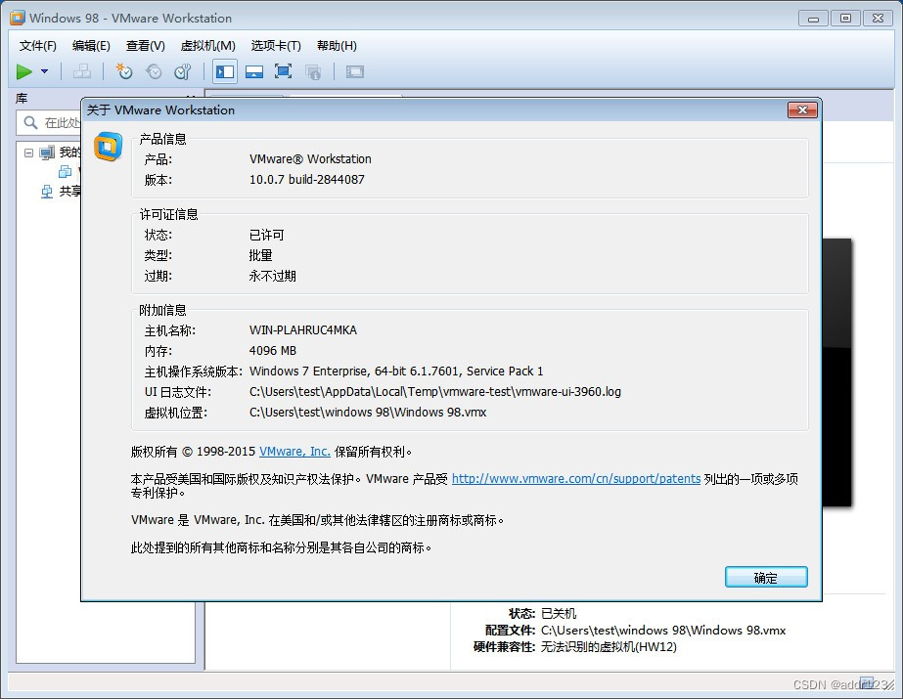
Task: Take a snapshot of the virtual machine
Action: (x=124, y=71)
